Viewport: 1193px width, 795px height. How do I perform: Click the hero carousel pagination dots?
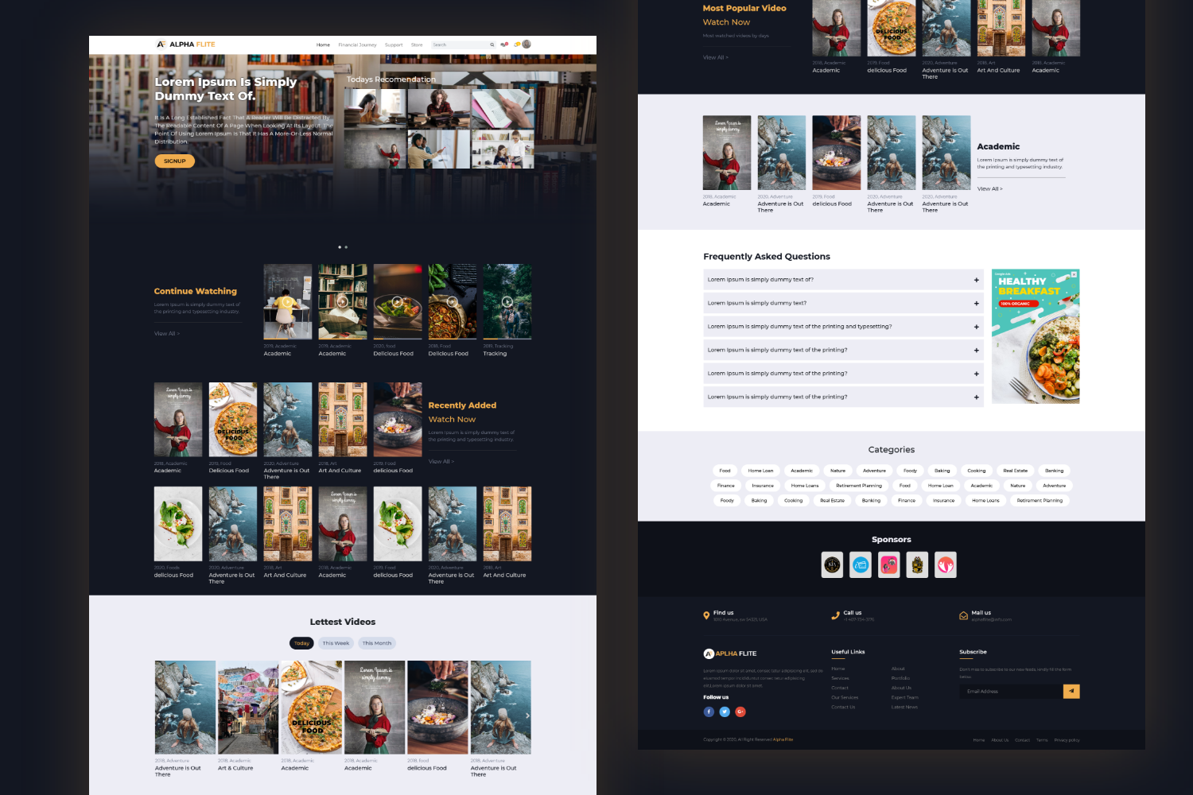[x=343, y=247]
